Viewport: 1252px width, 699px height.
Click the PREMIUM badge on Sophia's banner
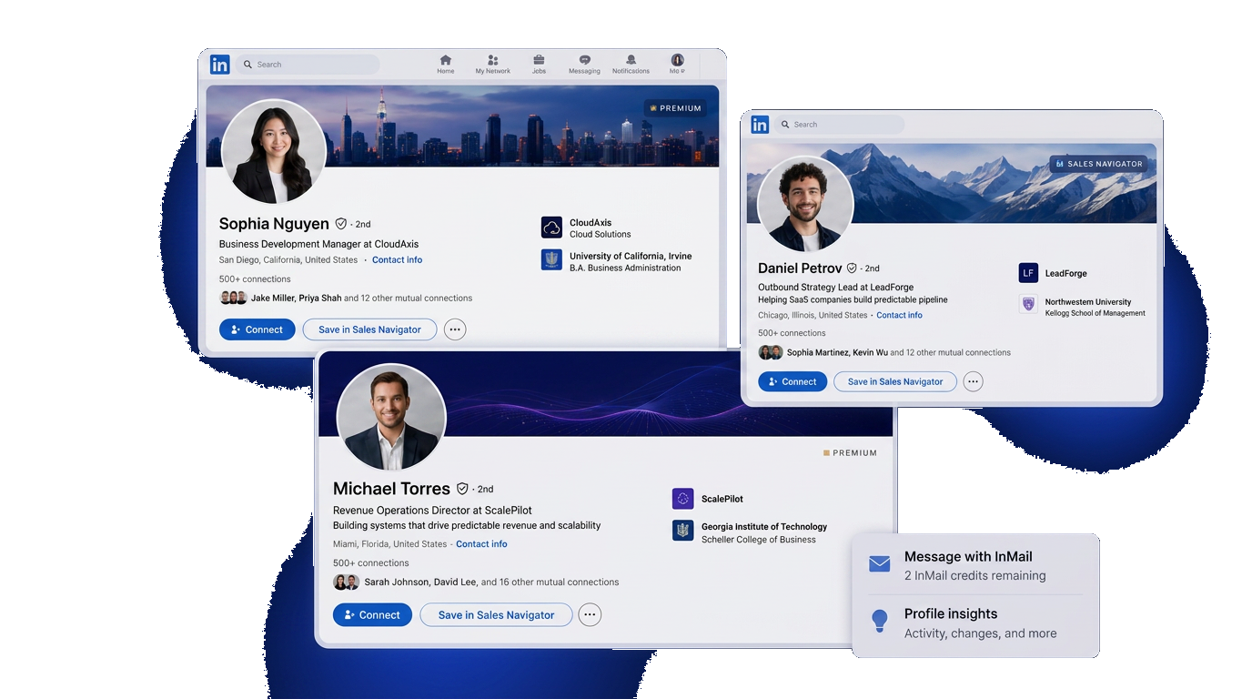[x=675, y=108]
